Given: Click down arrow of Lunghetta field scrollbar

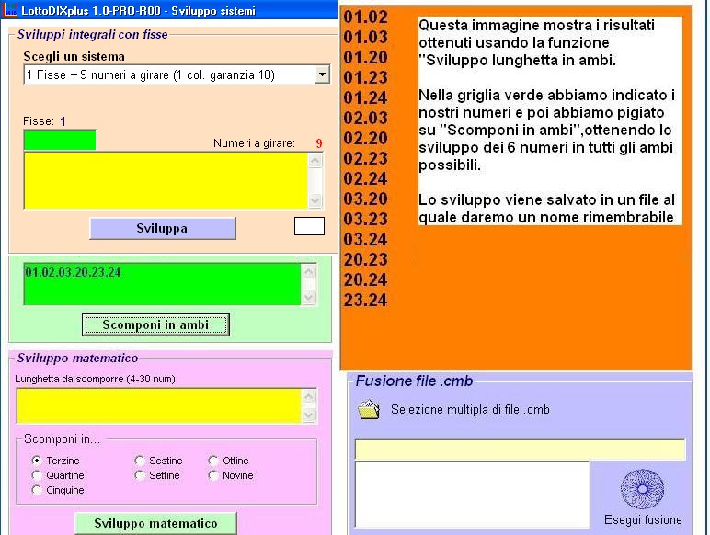Looking at the screenshot, I should [x=309, y=415].
